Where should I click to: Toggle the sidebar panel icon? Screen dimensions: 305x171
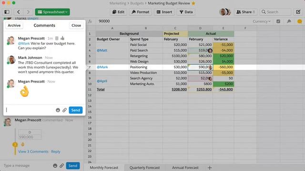[7, 12]
